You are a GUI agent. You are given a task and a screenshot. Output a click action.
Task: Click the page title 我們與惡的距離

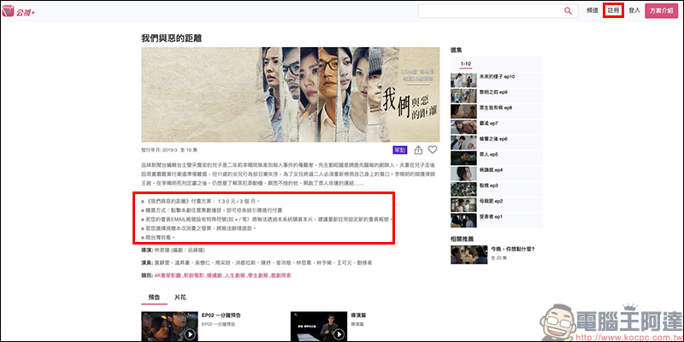pos(172,38)
